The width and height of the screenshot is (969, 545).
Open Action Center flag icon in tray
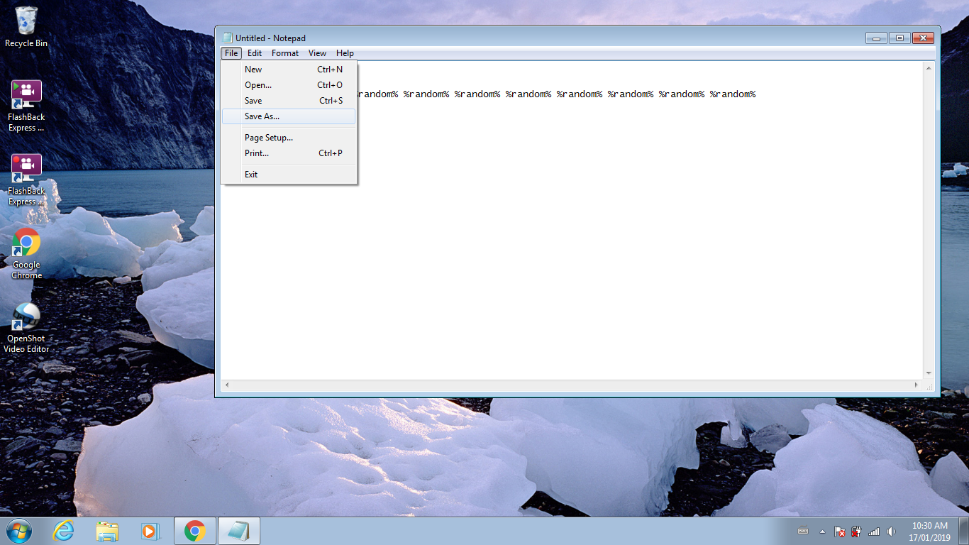840,531
